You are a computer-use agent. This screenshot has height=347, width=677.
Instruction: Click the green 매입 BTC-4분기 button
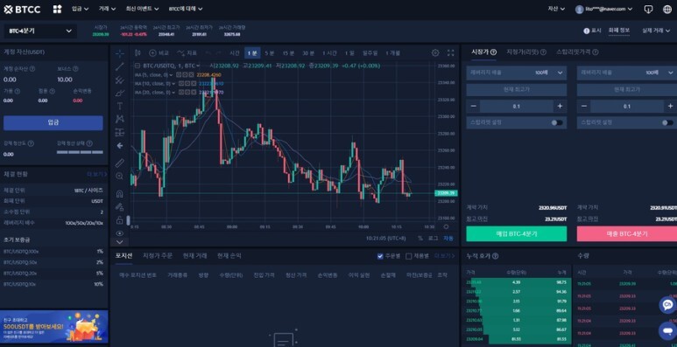point(517,233)
